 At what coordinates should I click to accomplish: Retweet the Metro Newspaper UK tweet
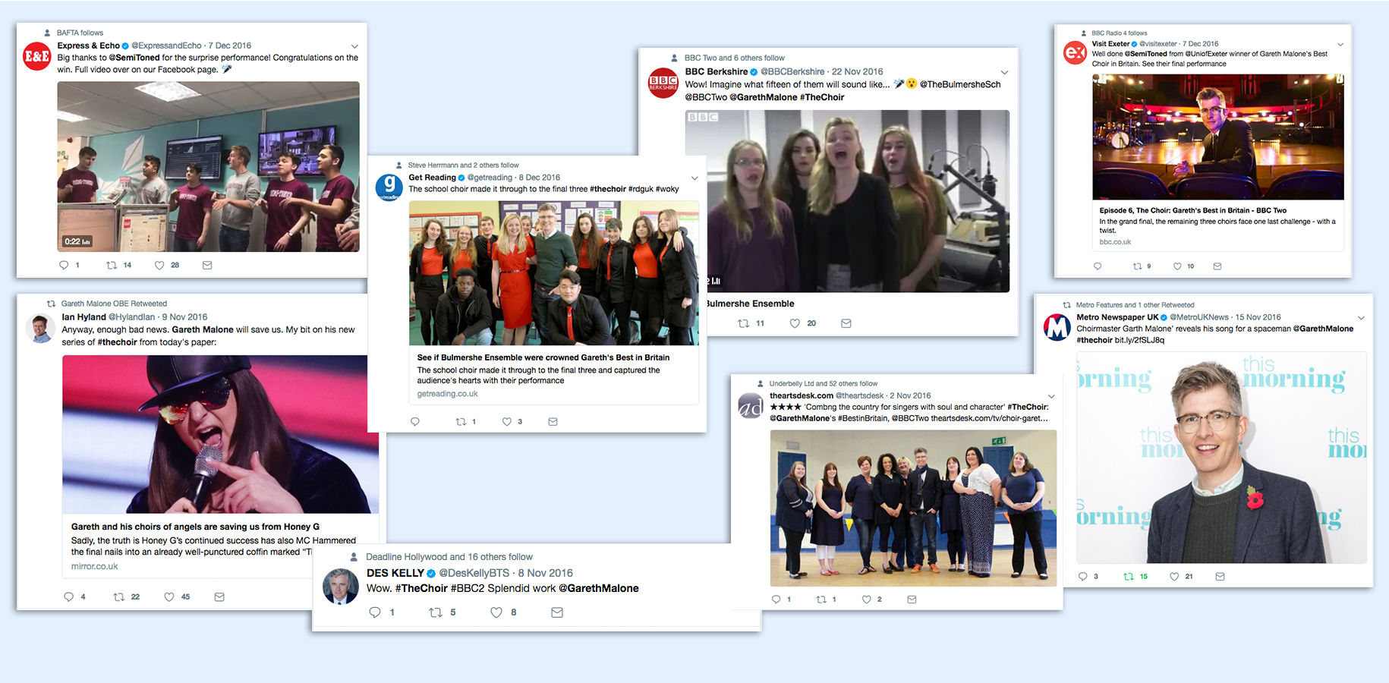(x=1128, y=577)
